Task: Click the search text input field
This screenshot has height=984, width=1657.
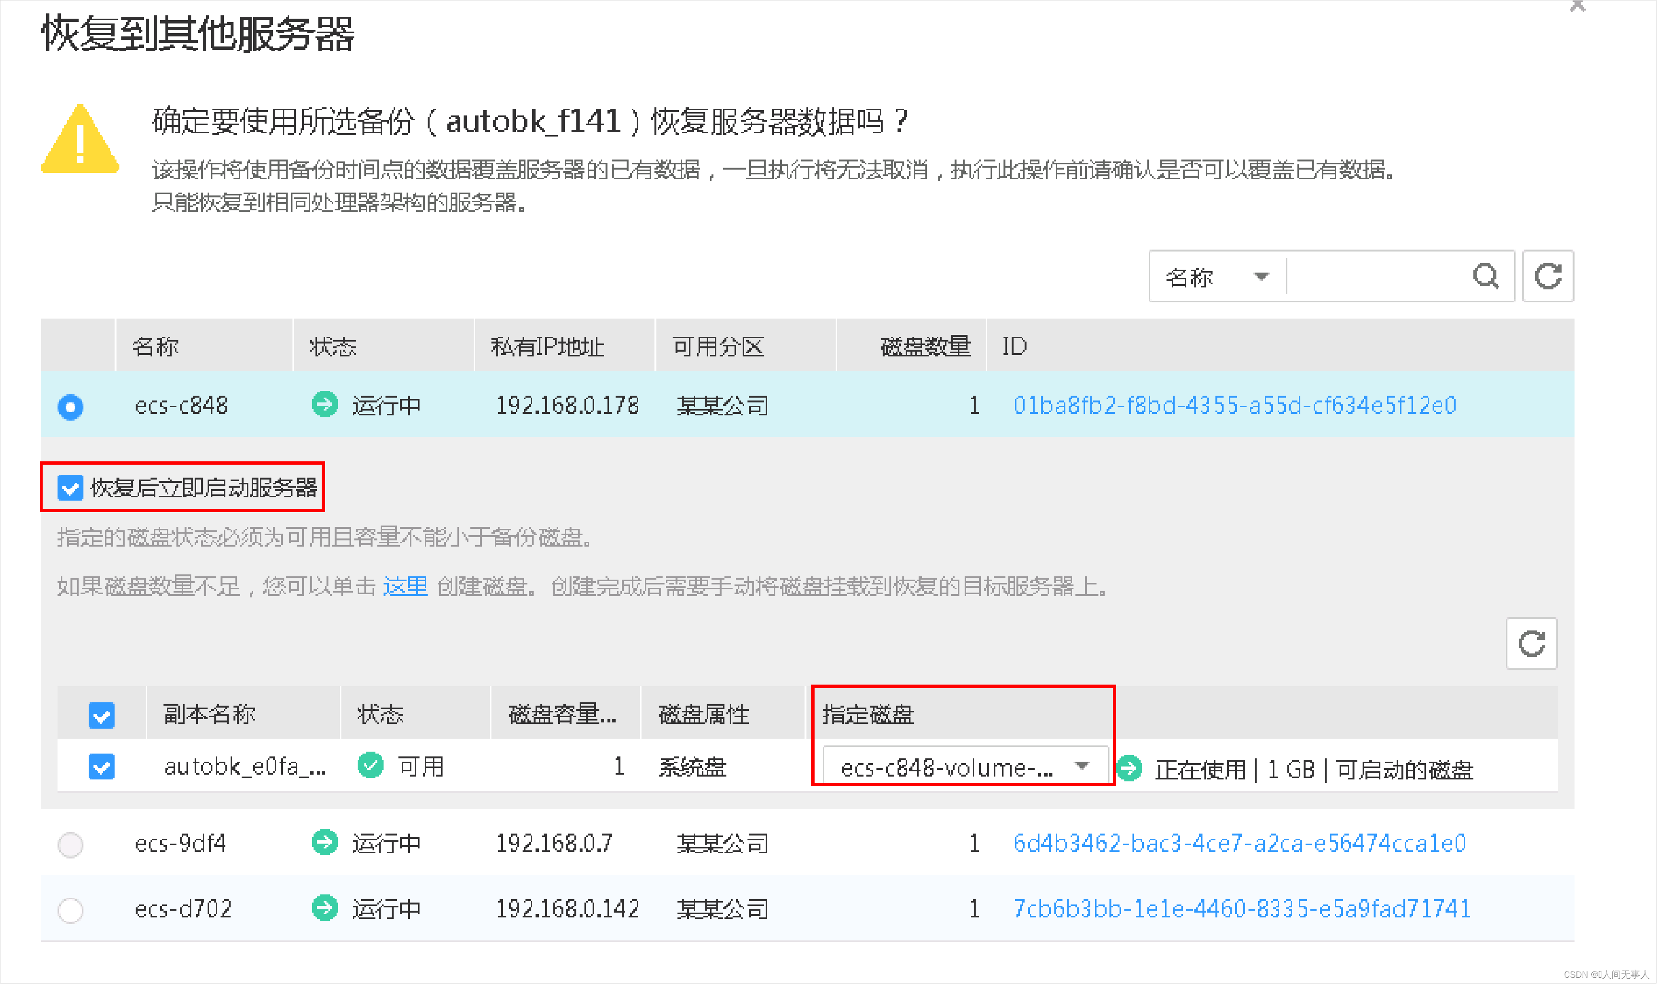Action: pos(1377,276)
